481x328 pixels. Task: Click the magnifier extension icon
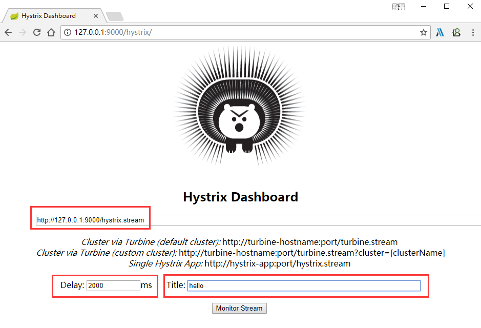click(x=456, y=32)
